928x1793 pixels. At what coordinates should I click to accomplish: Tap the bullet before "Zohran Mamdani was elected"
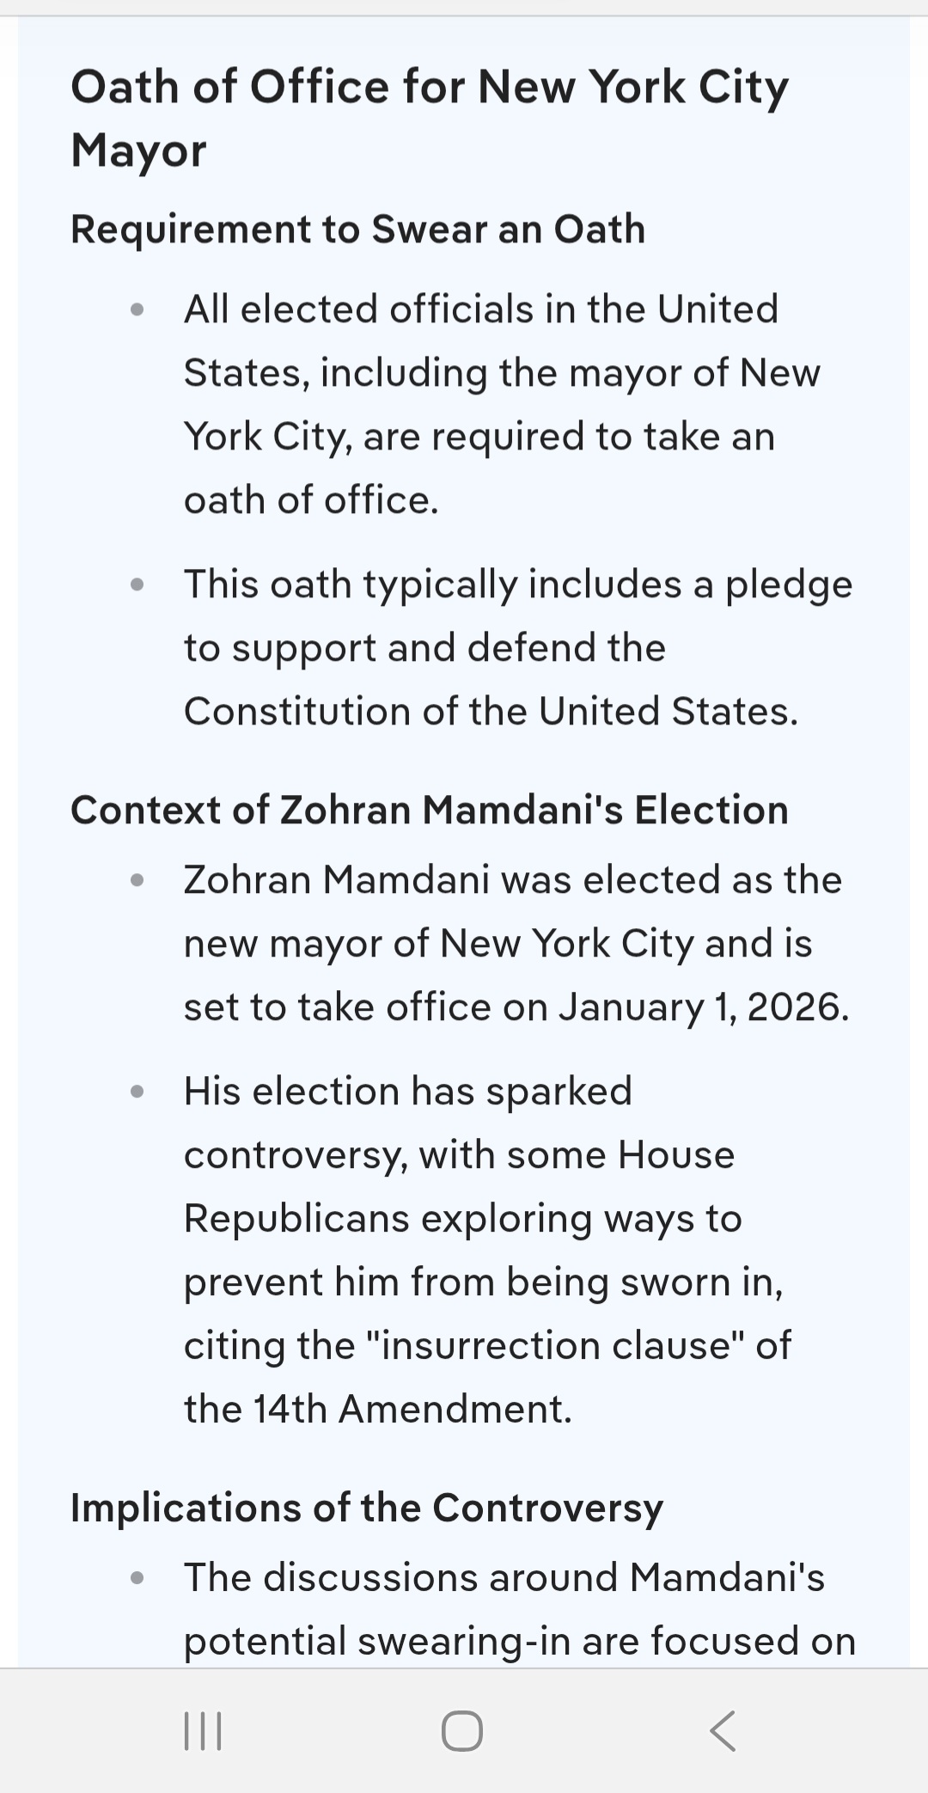coord(137,880)
